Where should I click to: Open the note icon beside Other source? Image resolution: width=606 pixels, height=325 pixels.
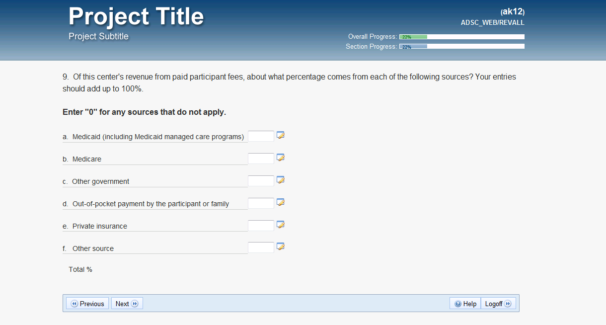coord(281,246)
